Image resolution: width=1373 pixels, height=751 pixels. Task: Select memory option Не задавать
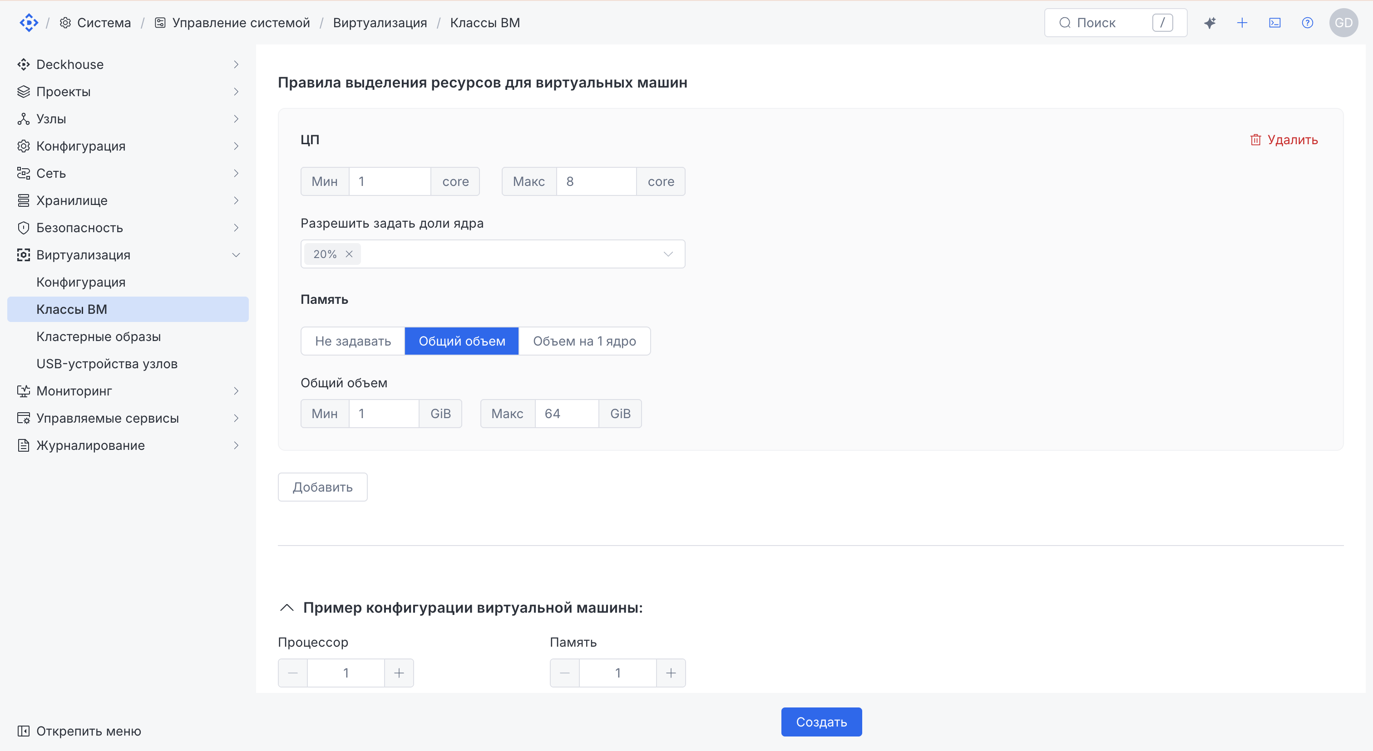353,341
